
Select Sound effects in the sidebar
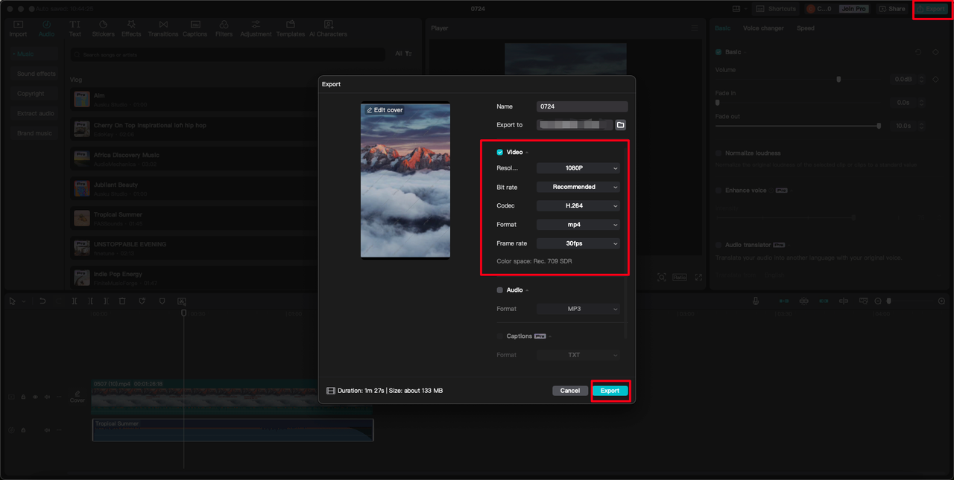(x=36, y=74)
